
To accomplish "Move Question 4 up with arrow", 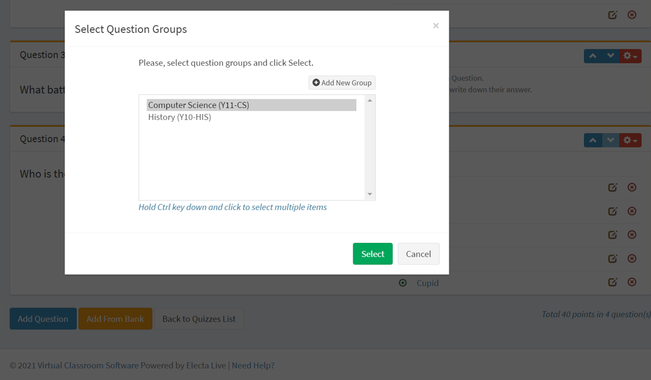I will (x=593, y=141).
